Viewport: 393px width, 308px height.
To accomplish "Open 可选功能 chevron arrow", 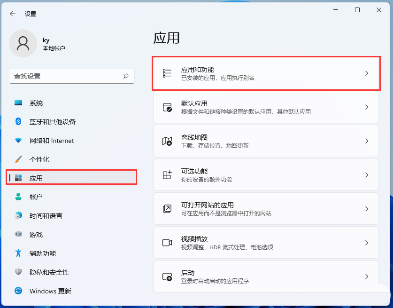I will click(x=367, y=175).
